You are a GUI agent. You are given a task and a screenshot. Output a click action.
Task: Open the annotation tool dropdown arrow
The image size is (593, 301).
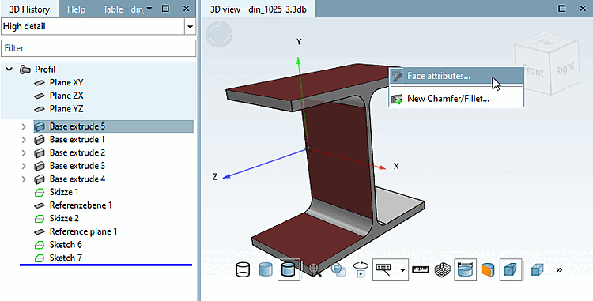pos(402,270)
